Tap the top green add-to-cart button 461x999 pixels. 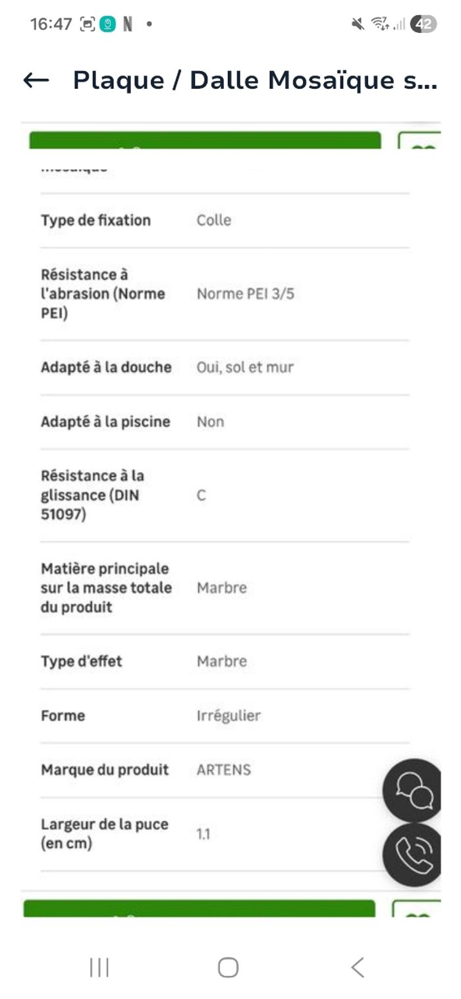point(205,140)
